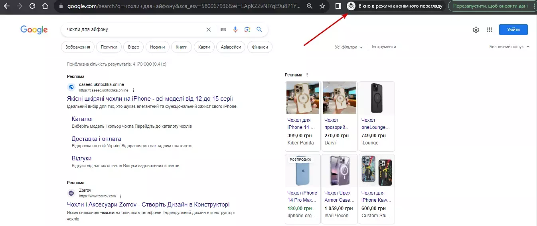537x226 pixels.
Task: Open the browser home page icon
Action: coord(45,6)
